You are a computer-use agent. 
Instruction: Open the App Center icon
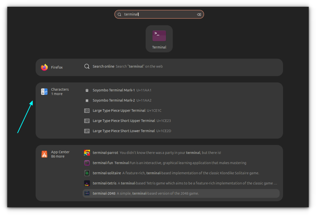(x=44, y=154)
